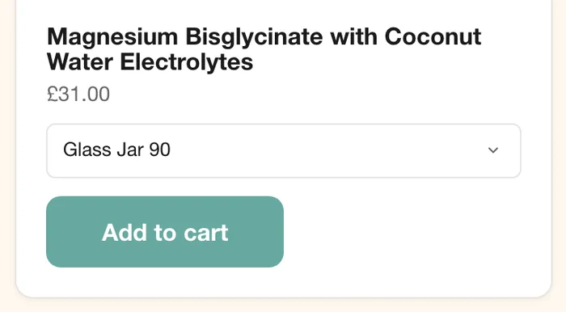Click the £31.00 price text

click(x=78, y=94)
